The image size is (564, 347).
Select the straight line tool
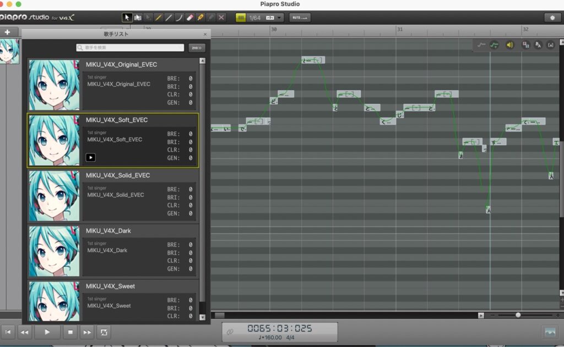[x=169, y=17]
